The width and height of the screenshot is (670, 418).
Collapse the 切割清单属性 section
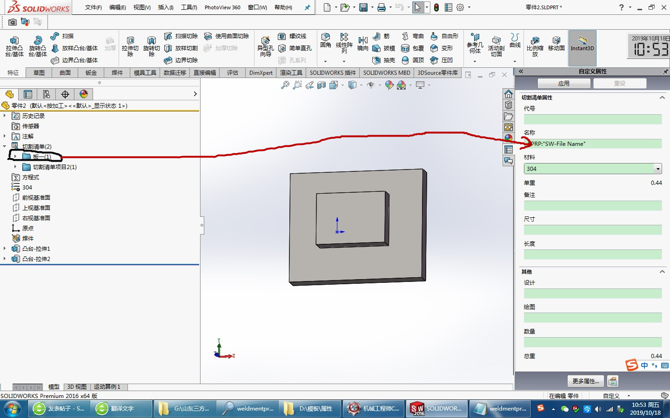[662, 98]
